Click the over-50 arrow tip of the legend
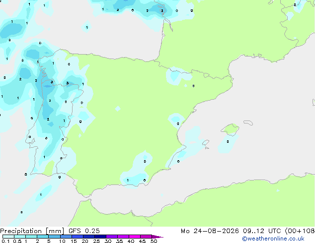Viewport: 315px width, 243px height. (x=157, y=237)
